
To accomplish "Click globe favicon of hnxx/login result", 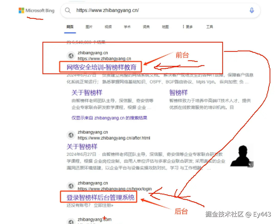I will click(71, 186).
